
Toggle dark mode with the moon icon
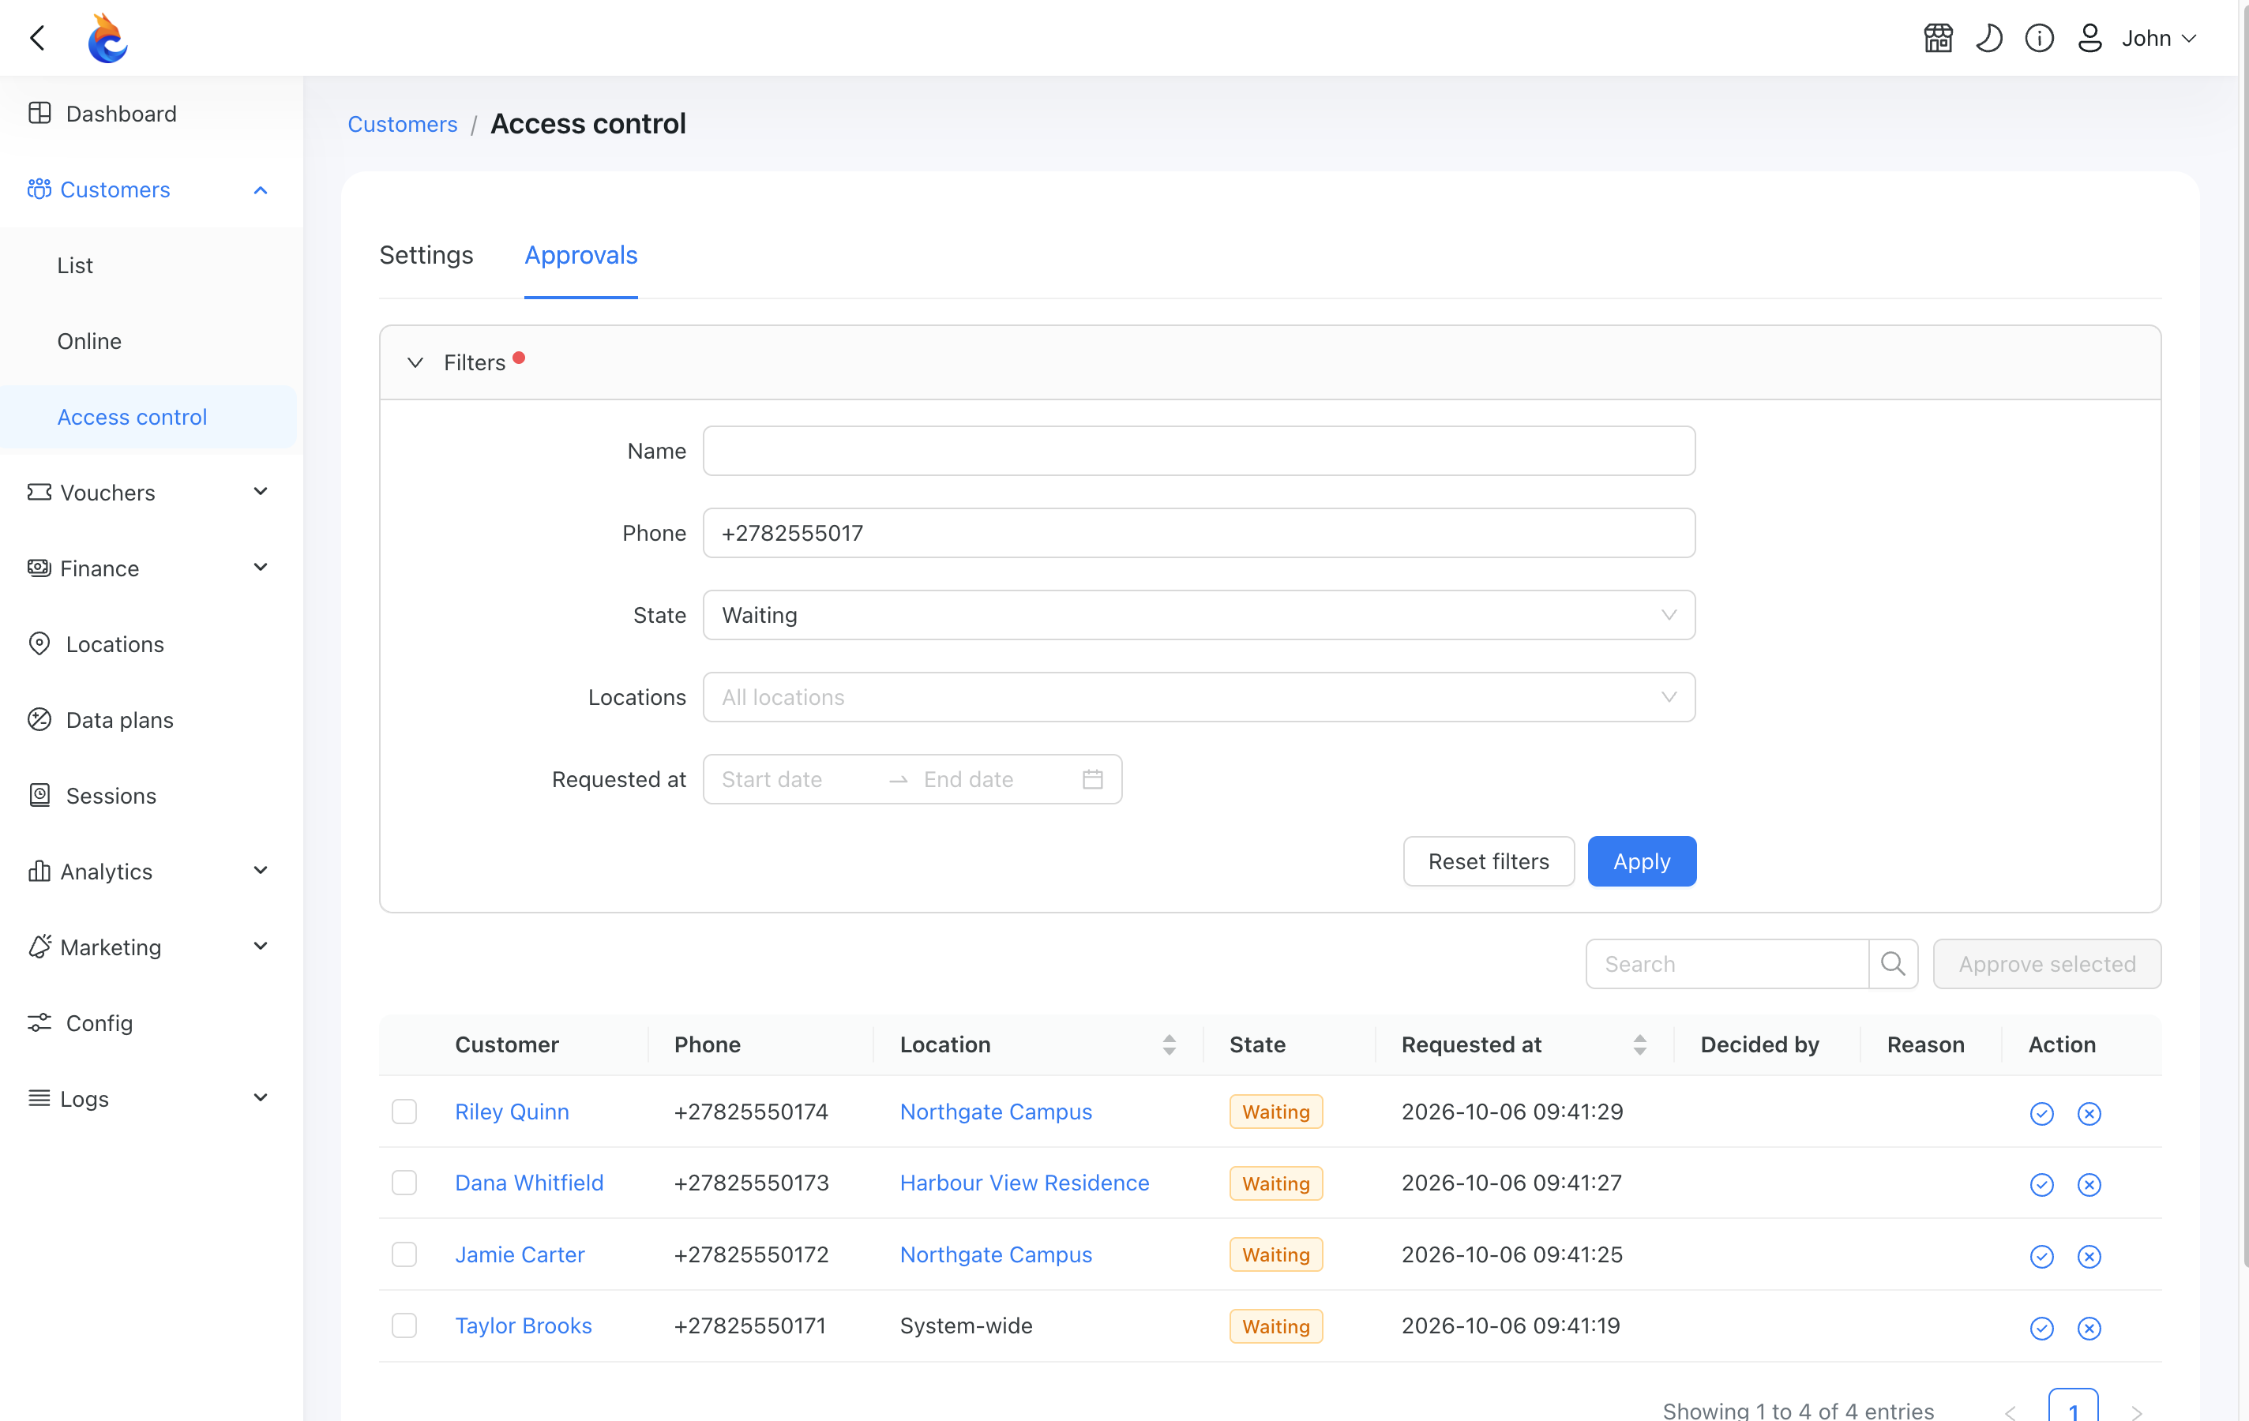(x=1988, y=38)
